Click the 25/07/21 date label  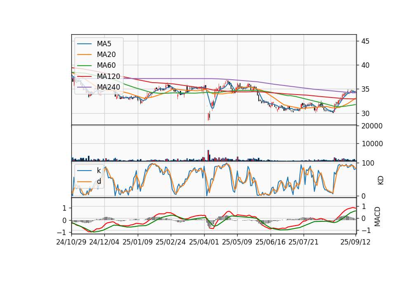coord(303,242)
